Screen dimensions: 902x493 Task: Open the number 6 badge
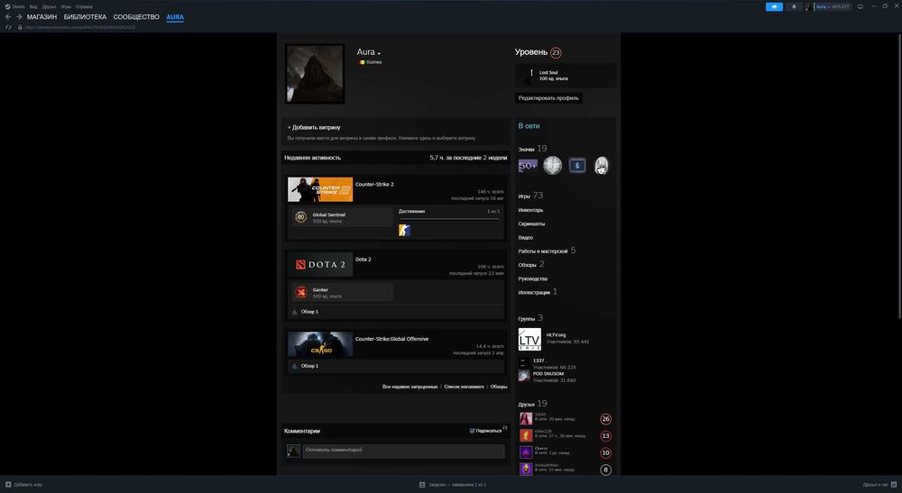click(x=577, y=166)
